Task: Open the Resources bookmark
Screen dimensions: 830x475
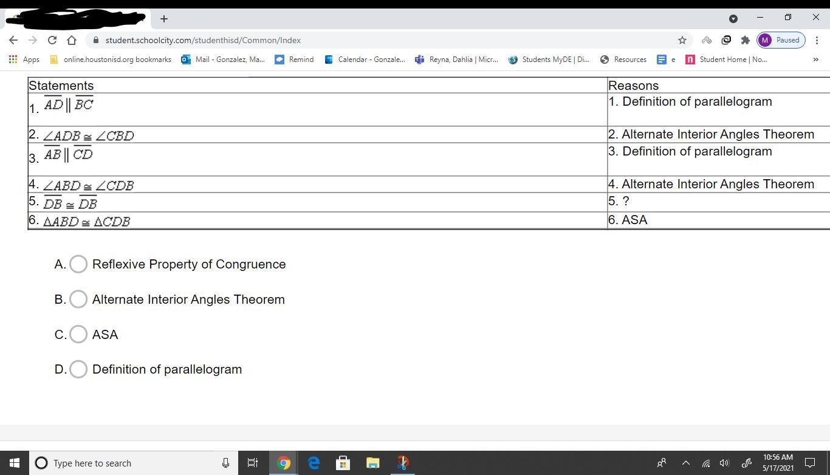Action: 623,60
